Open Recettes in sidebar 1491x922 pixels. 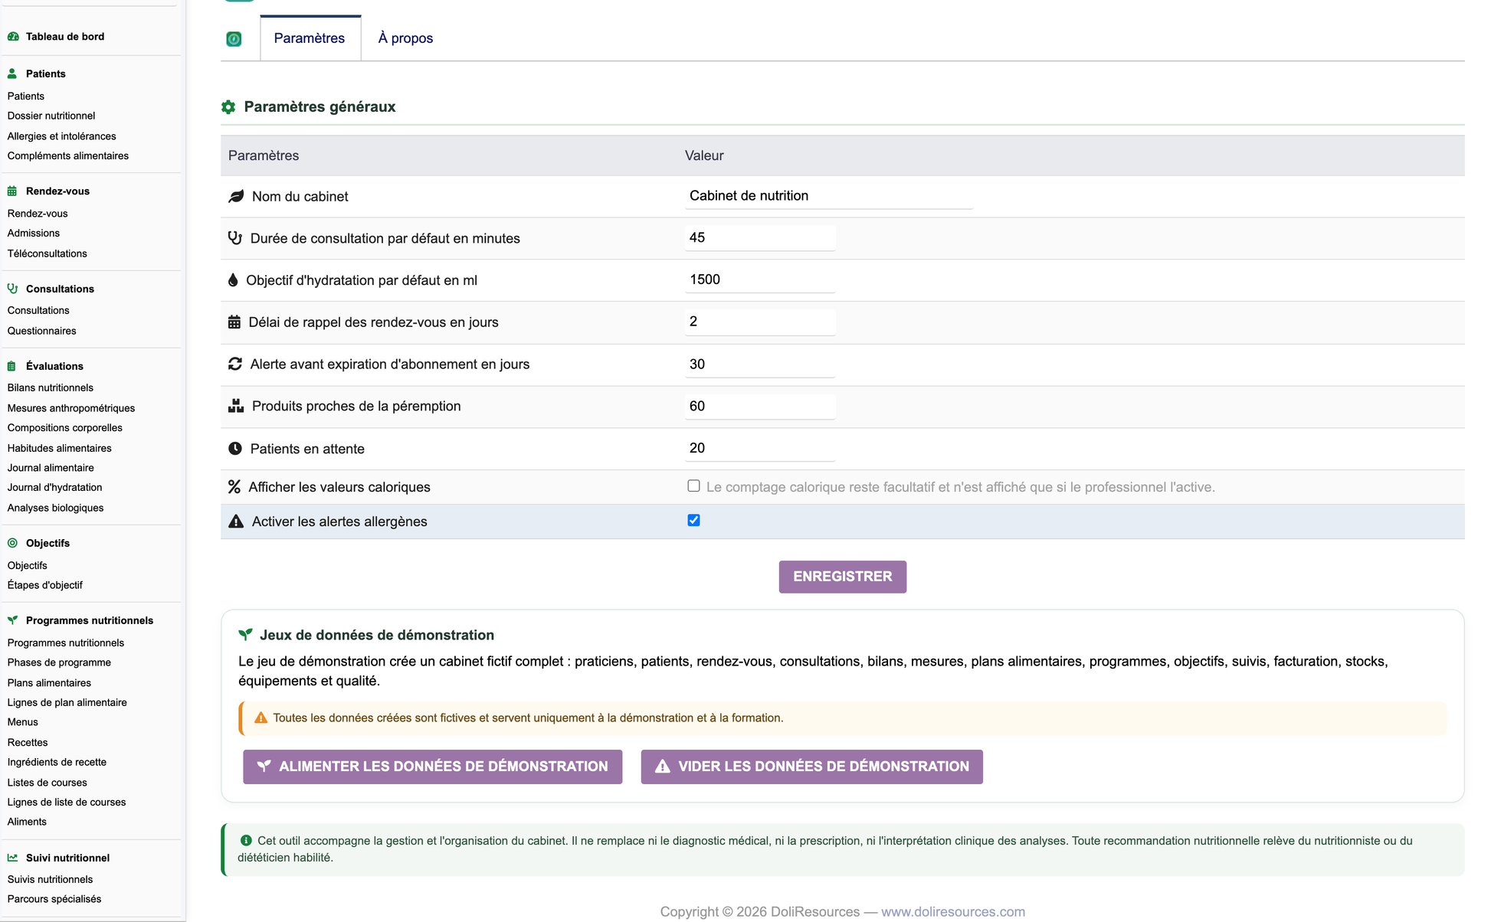pyautogui.click(x=28, y=742)
